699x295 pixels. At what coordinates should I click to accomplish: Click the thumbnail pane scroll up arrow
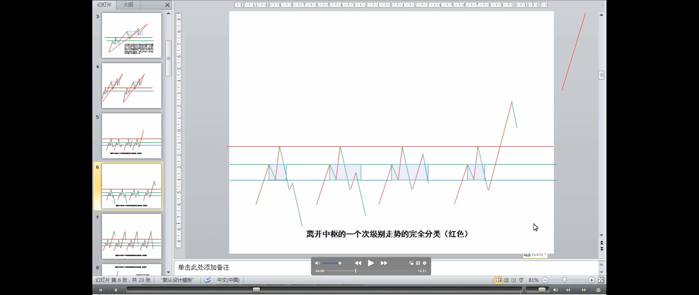[x=168, y=13]
